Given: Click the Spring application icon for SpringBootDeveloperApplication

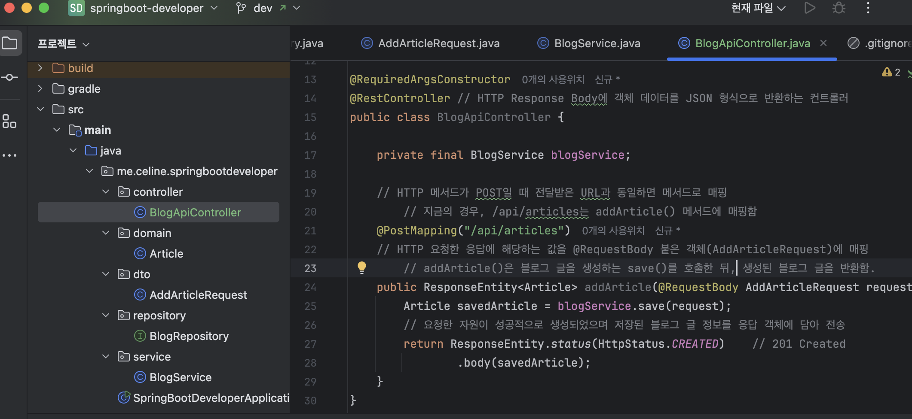Looking at the screenshot, I should point(124,398).
